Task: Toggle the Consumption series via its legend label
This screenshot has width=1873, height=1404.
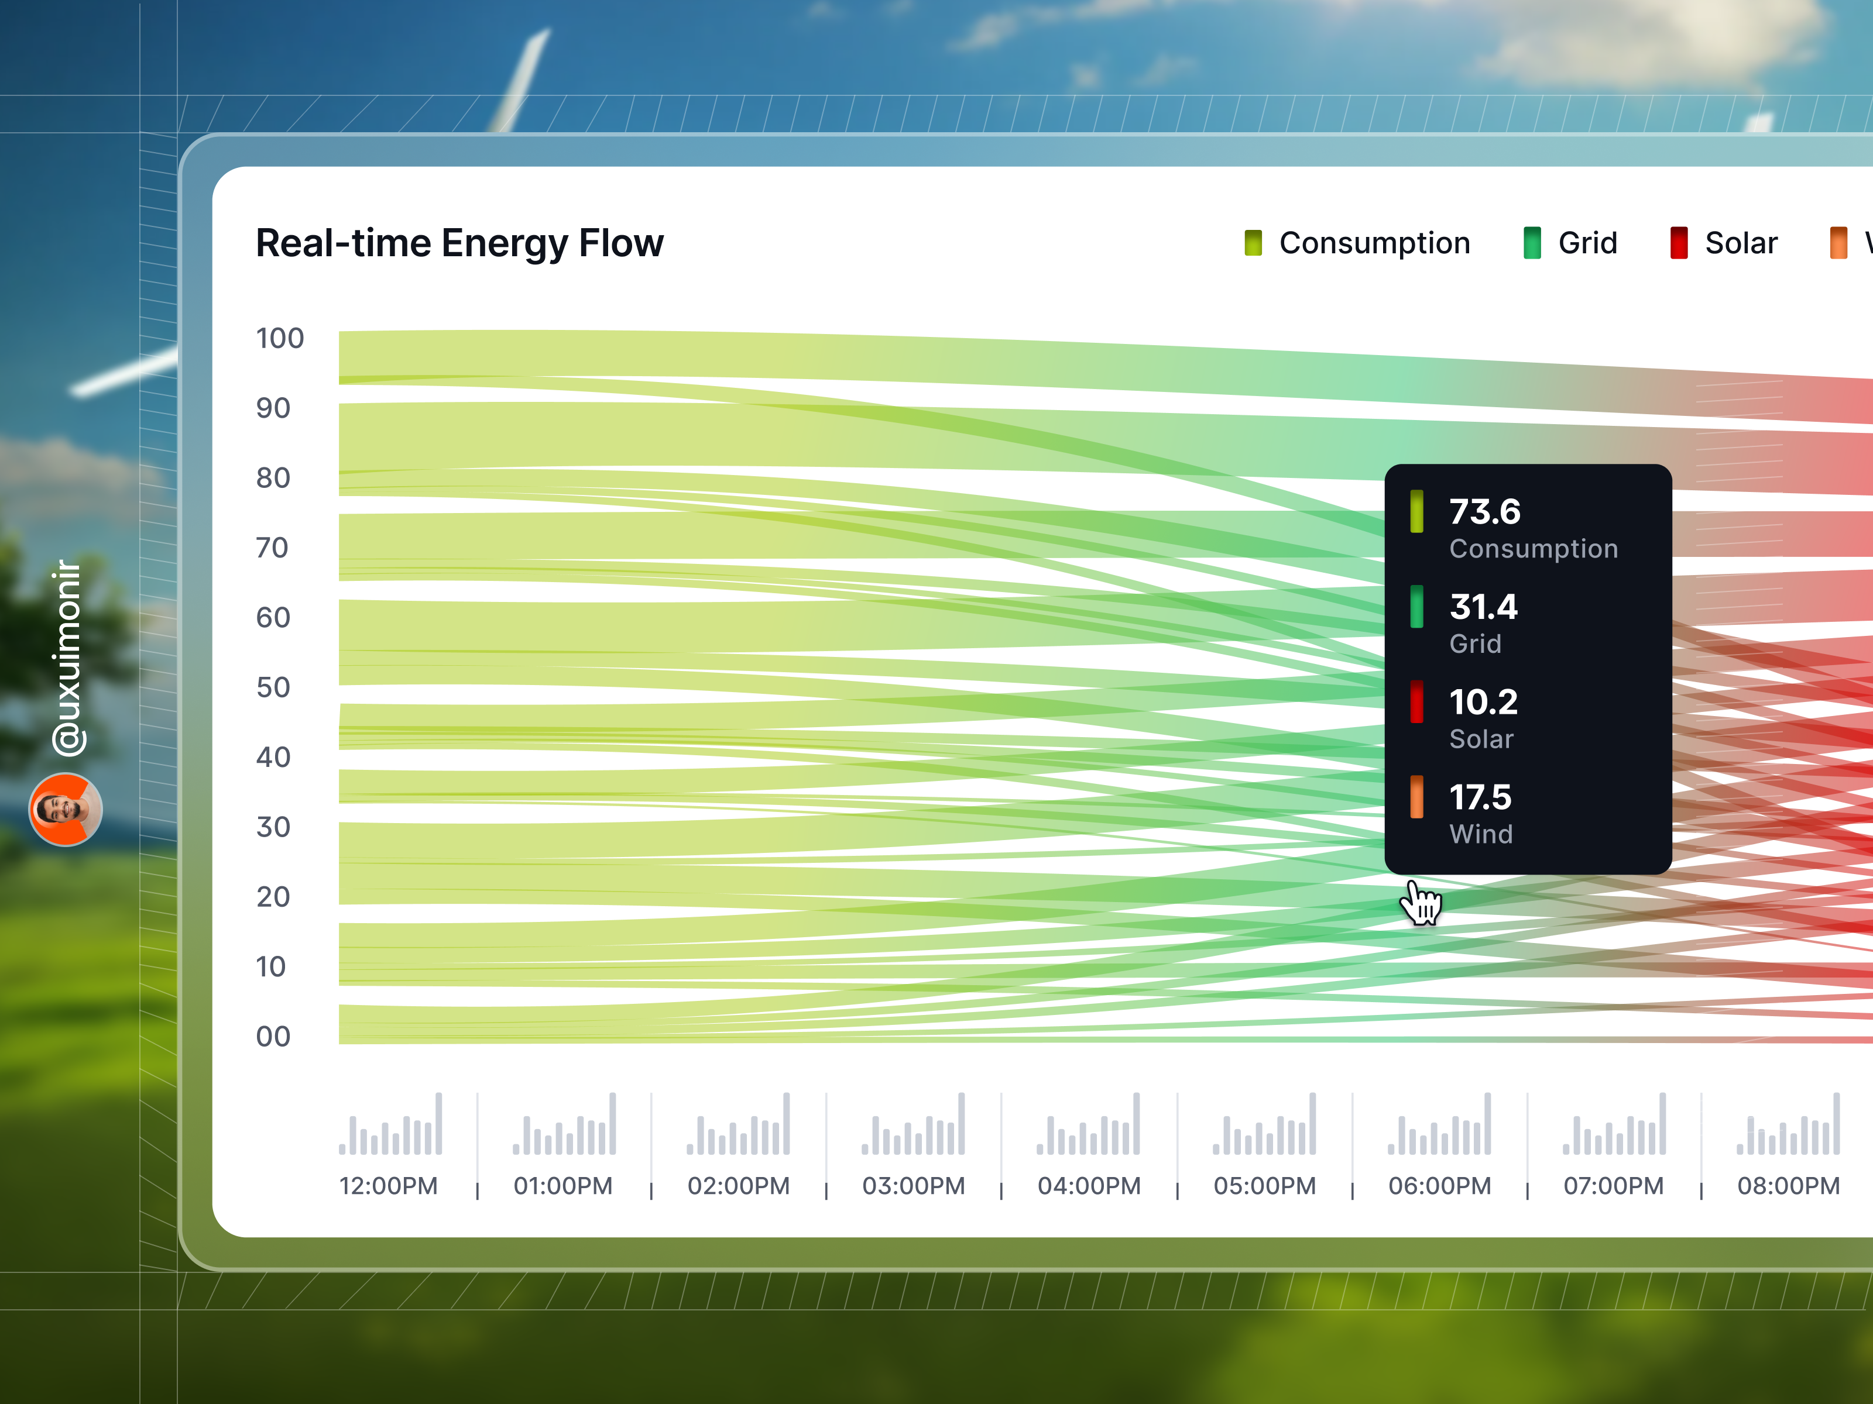Action: [x=1374, y=244]
